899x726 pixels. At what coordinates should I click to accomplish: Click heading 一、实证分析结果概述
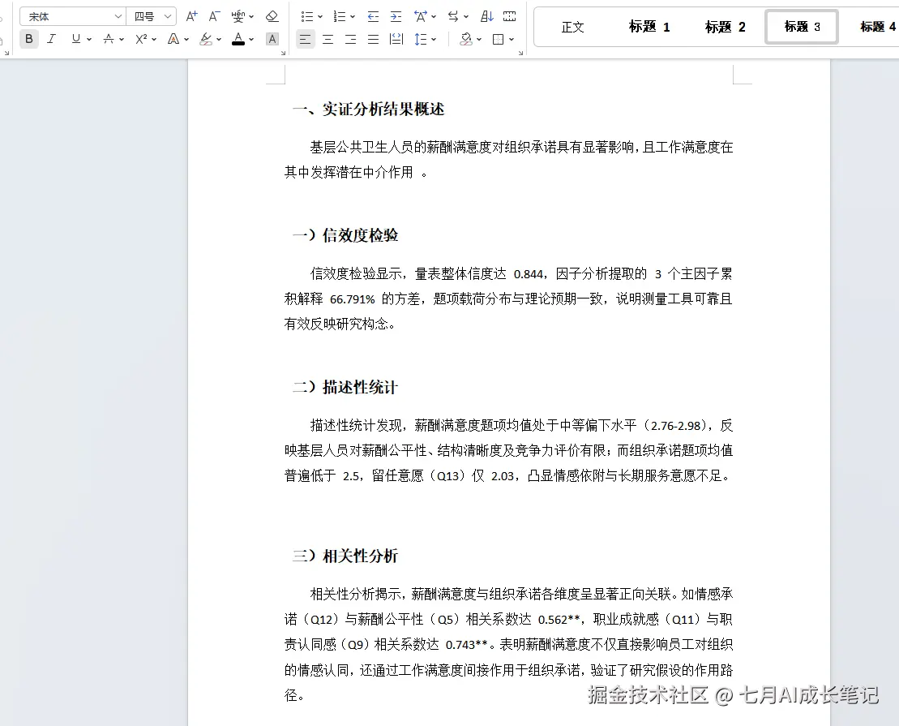coord(369,109)
